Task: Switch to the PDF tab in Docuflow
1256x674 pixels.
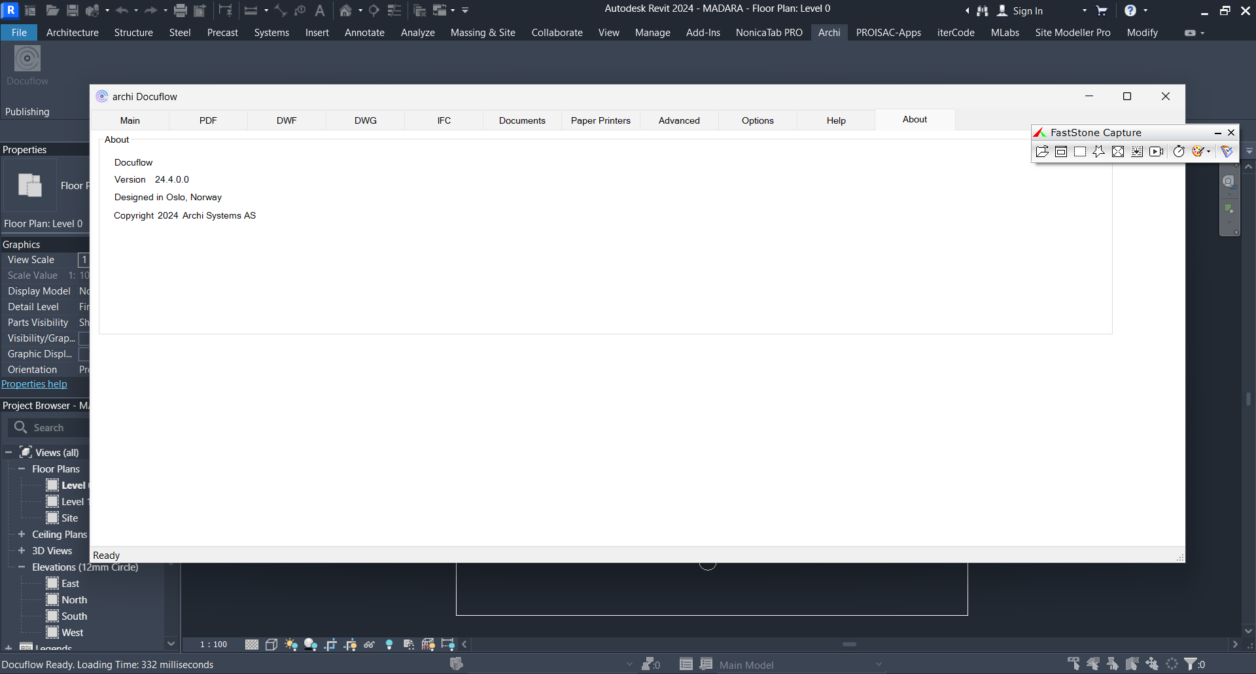Action: (x=208, y=120)
